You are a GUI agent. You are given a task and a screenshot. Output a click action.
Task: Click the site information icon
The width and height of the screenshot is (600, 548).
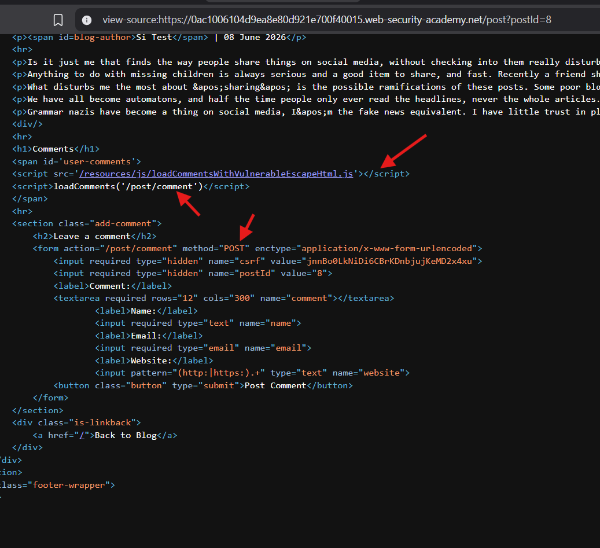[x=87, y=20]
